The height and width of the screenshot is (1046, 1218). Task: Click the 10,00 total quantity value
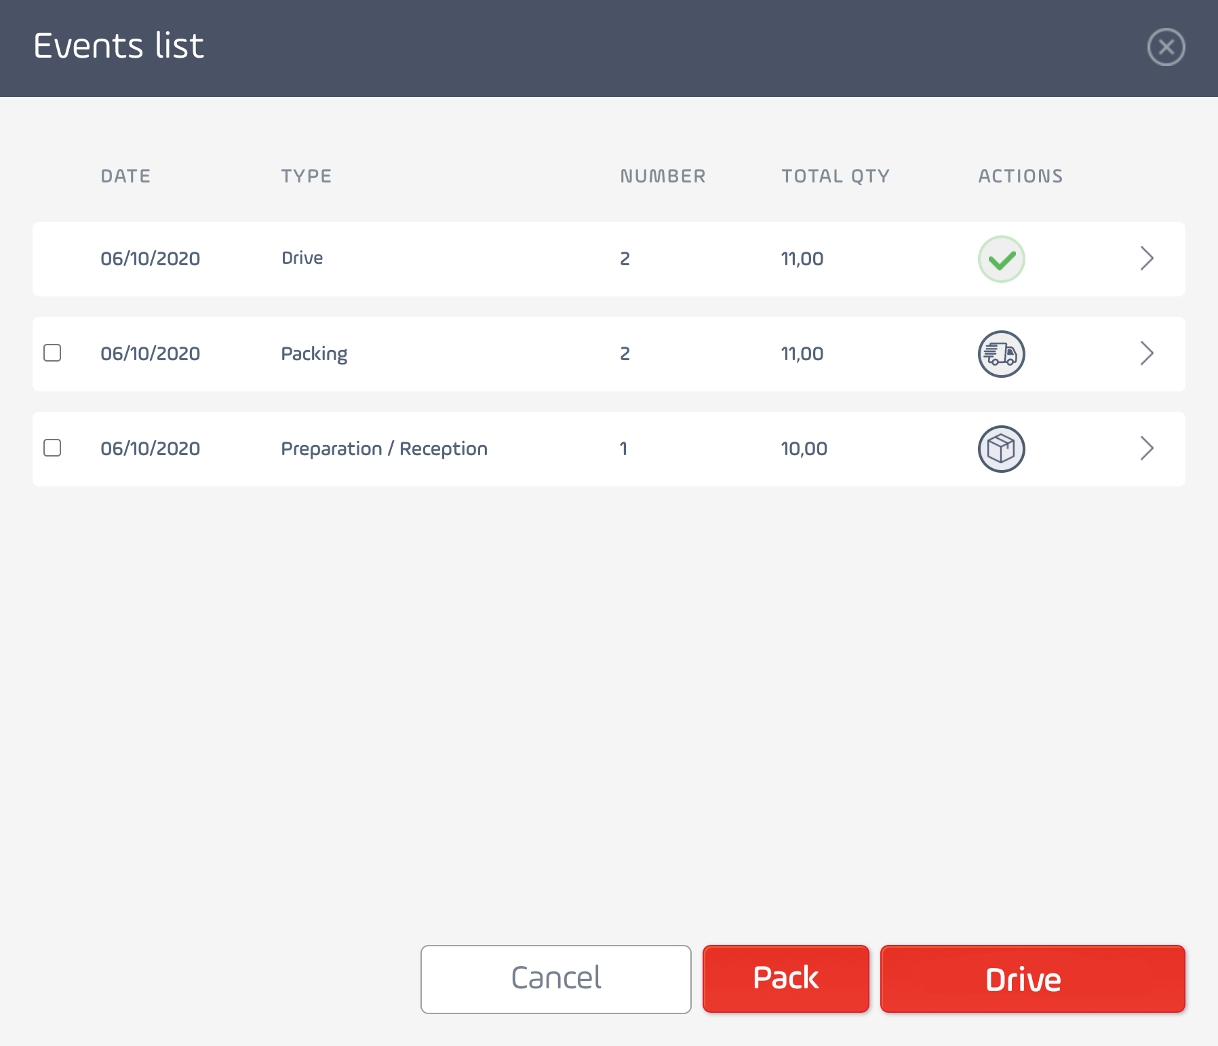(804, 448)
